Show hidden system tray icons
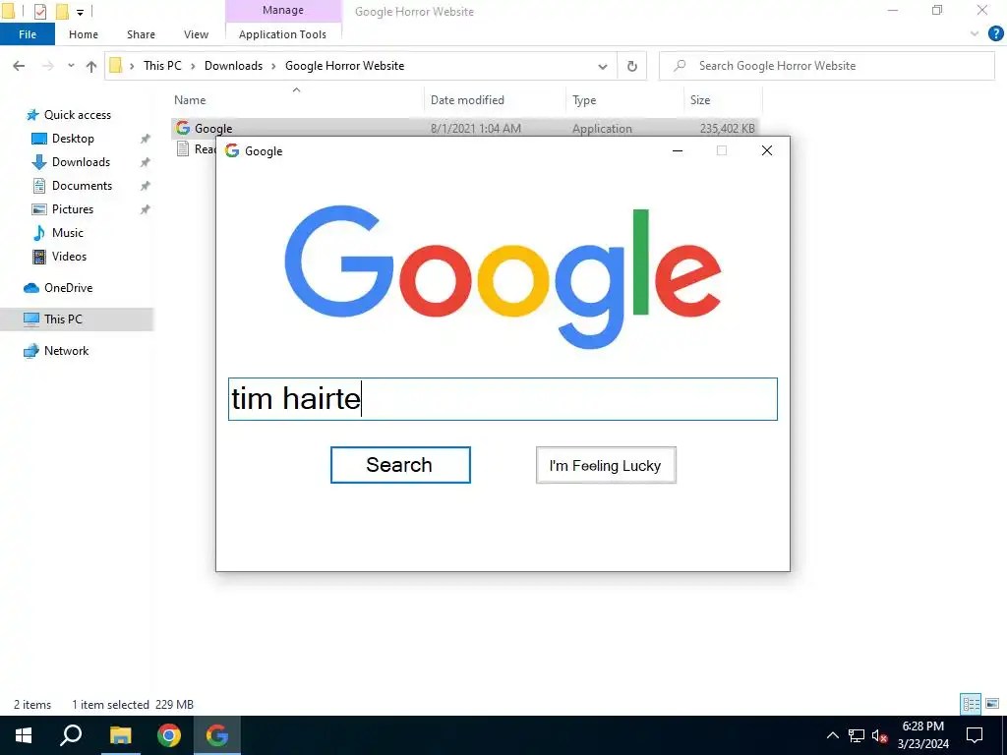The height and width of the screenshot is (755, 1007). click(832, 735)
